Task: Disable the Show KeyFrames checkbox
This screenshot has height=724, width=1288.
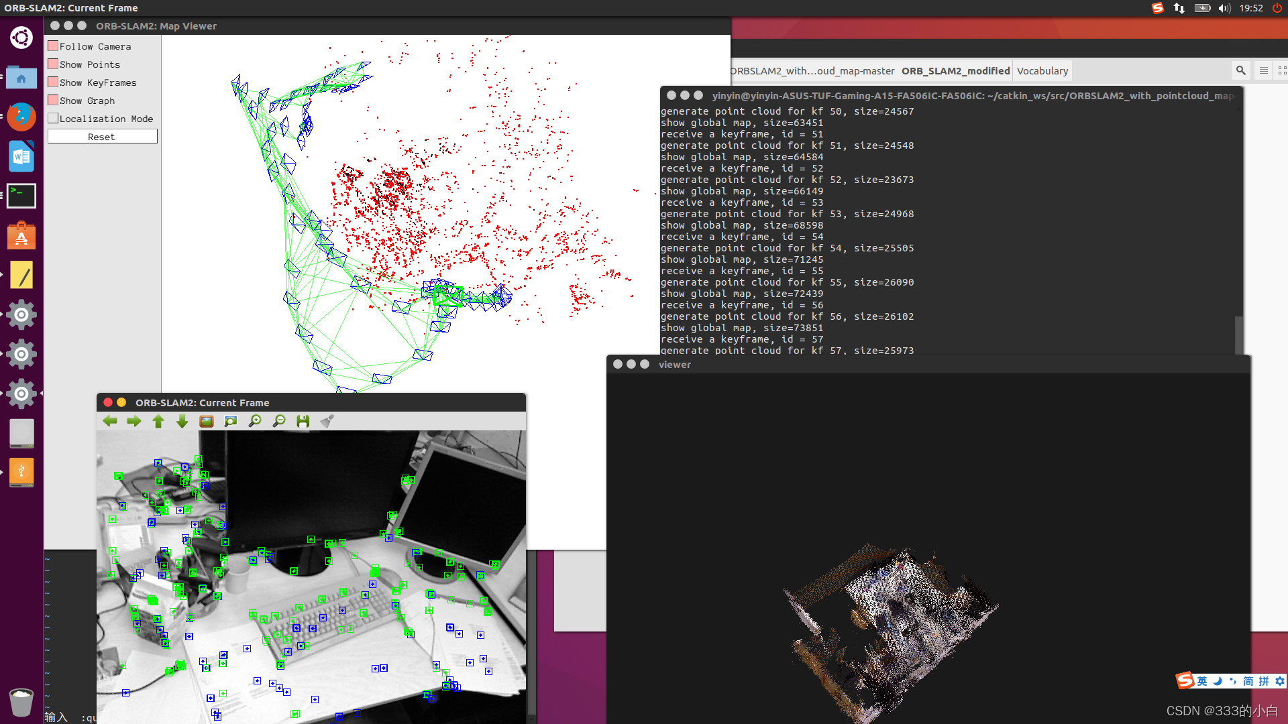Action: 53,82
